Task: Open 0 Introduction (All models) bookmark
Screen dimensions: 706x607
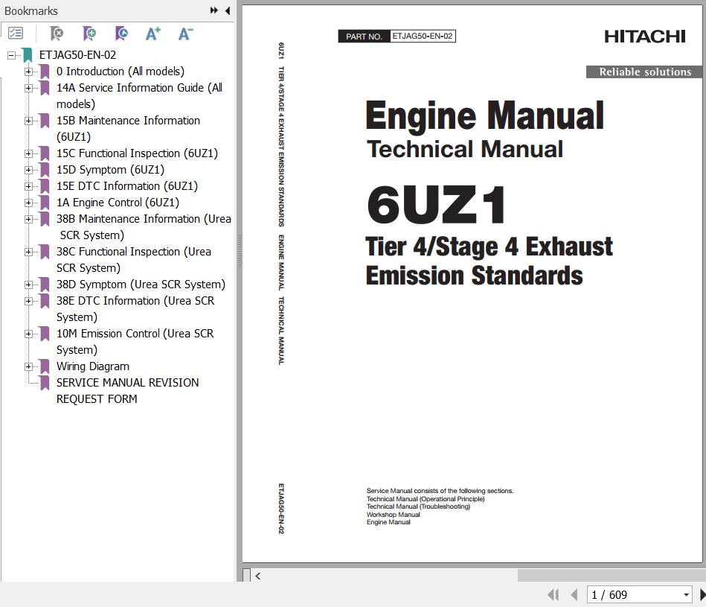Action: pyautogui.click(x=121, y=71)
